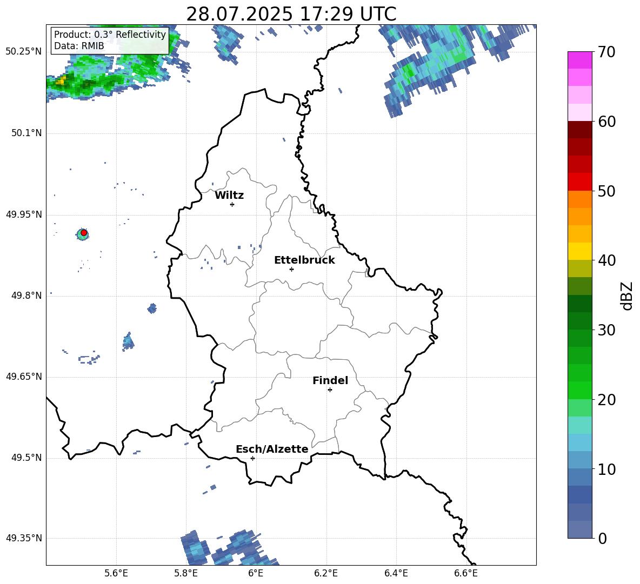This screenshot has width=640, height=584.
Task: Select the Ettelbruck city label
Action: click(304, 260)
